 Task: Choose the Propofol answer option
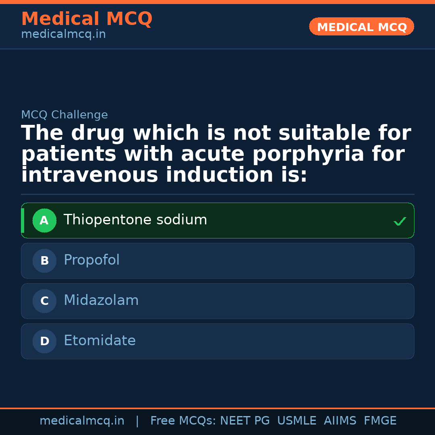click(92, 260)
